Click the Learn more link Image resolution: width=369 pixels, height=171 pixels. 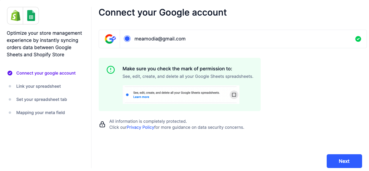click(141, 97)
